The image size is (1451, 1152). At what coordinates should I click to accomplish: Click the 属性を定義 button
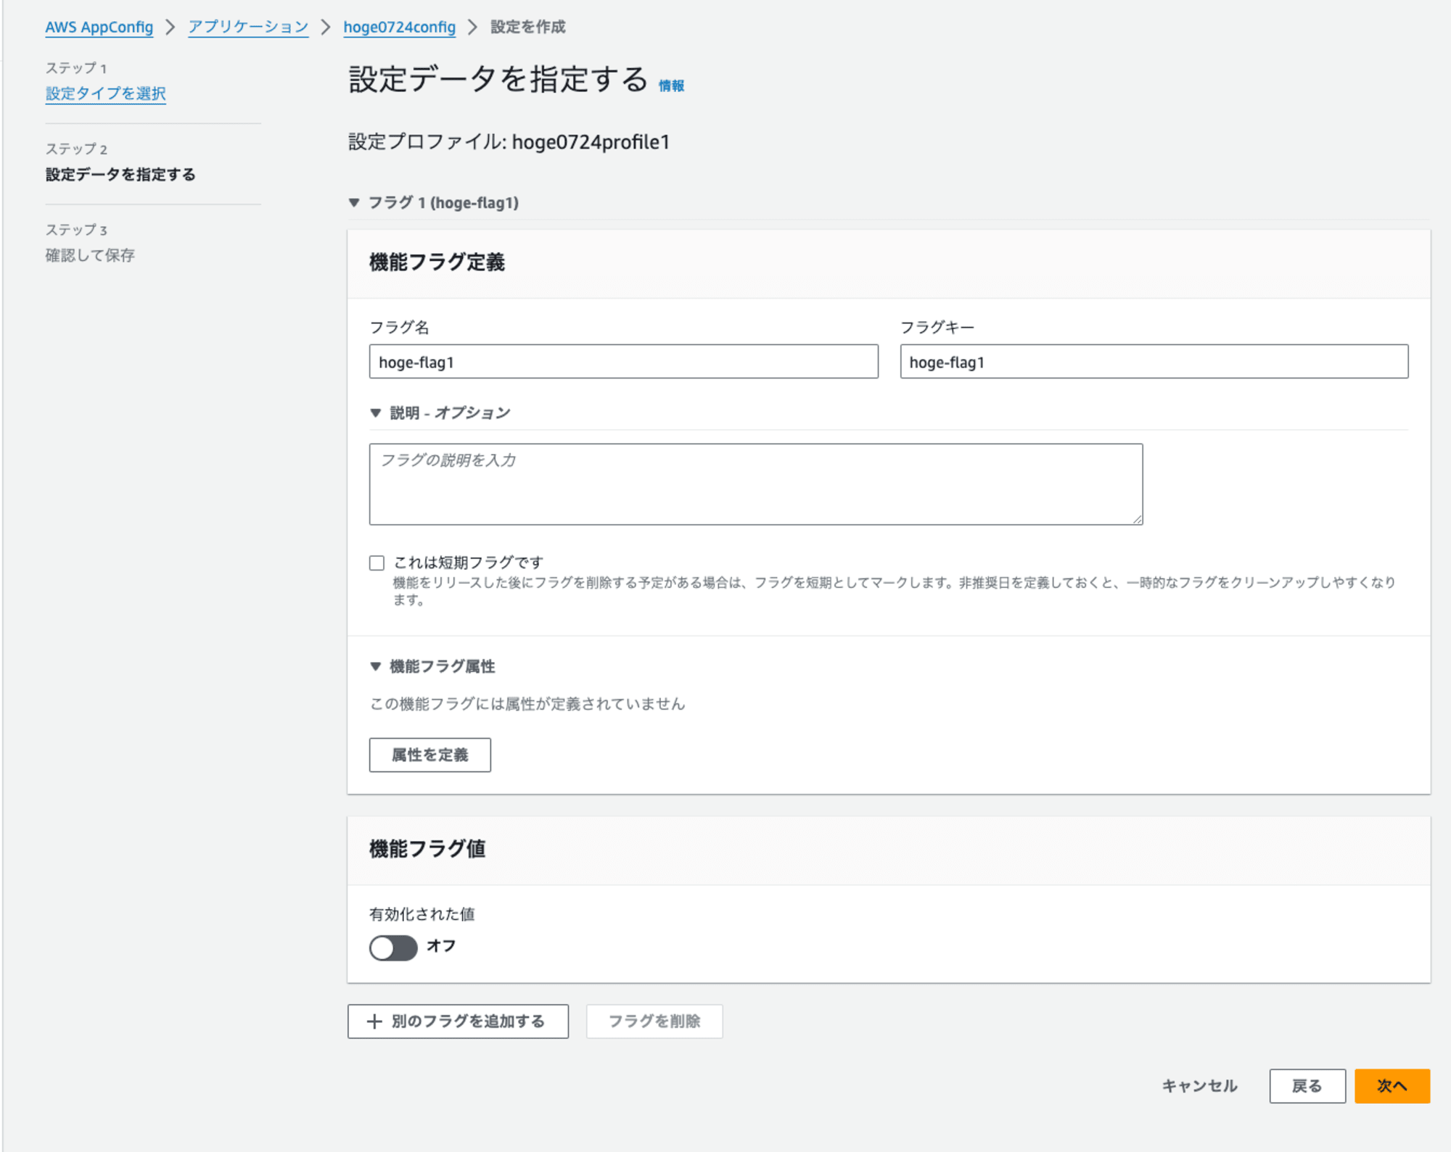tap(430, 755)
